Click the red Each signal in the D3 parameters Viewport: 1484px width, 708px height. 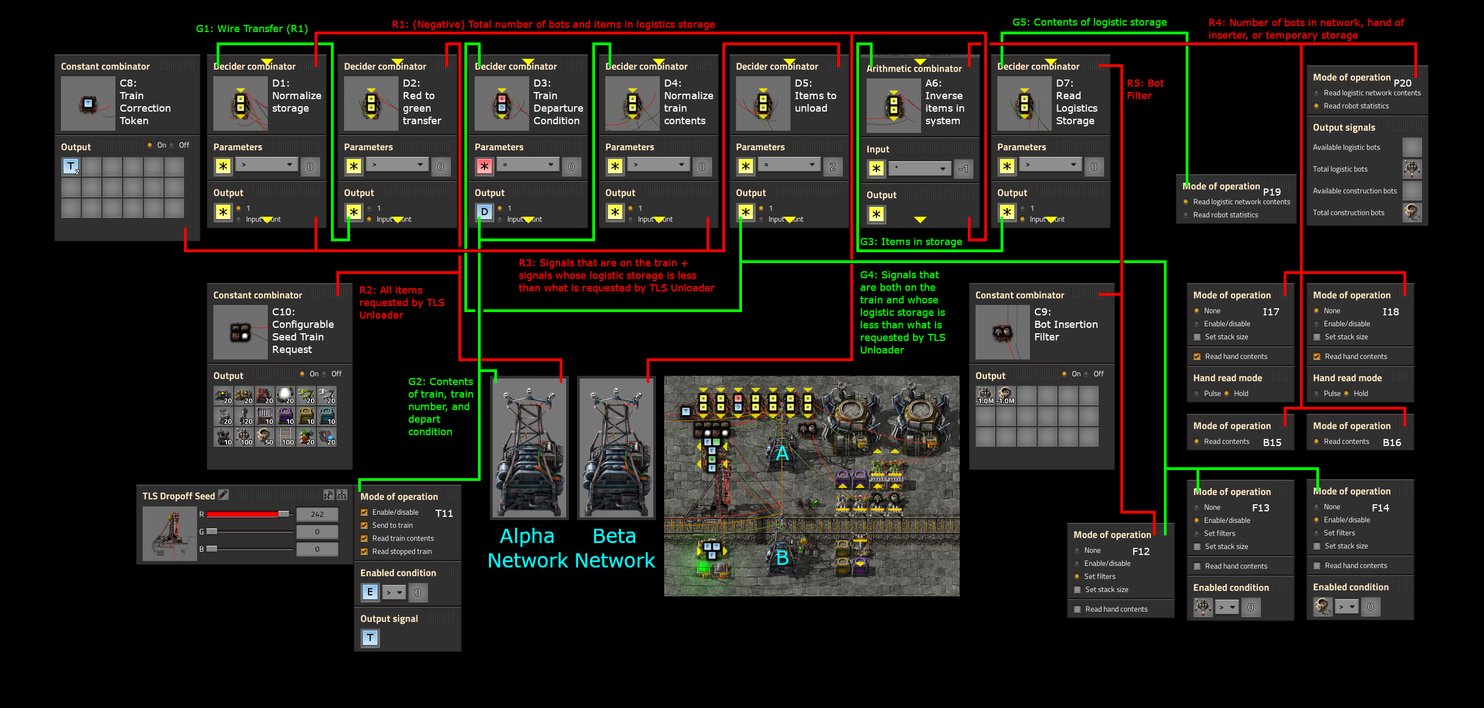click(484, 167)
